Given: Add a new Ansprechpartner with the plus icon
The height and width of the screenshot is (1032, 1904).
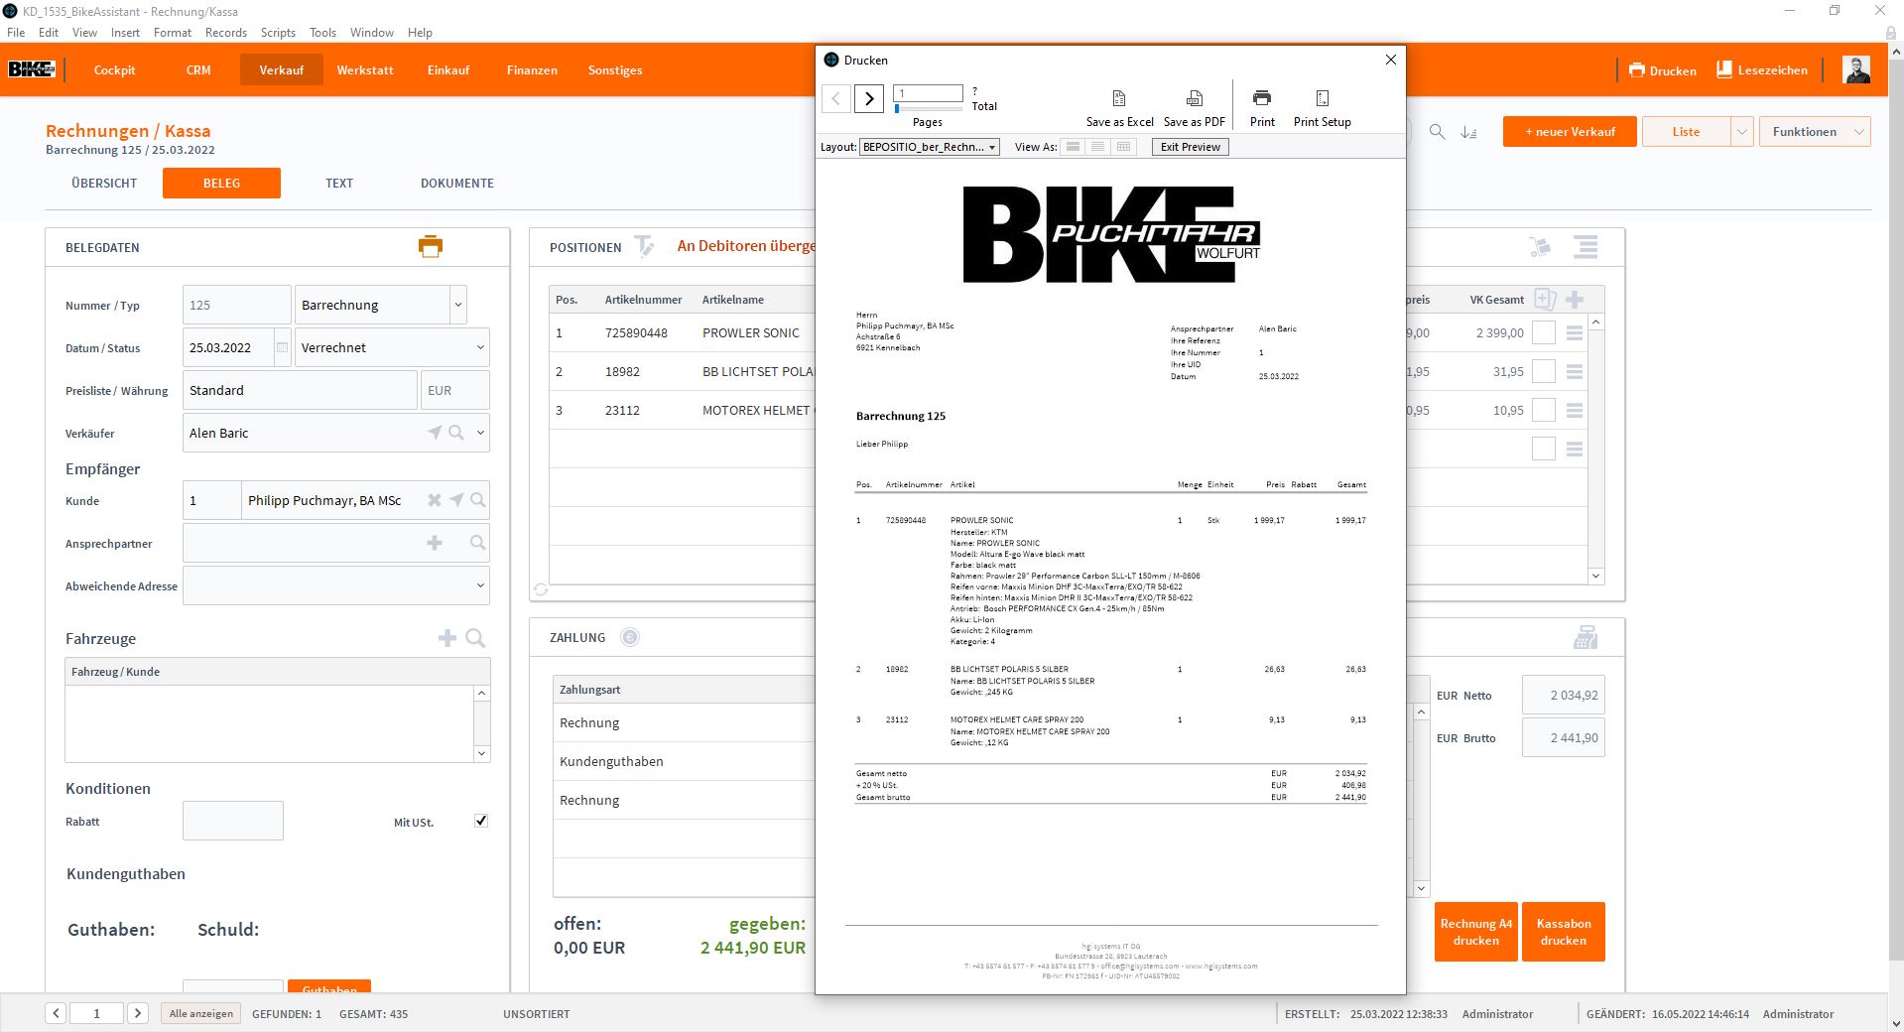Looking at the screenshot, I should [435, 543].
